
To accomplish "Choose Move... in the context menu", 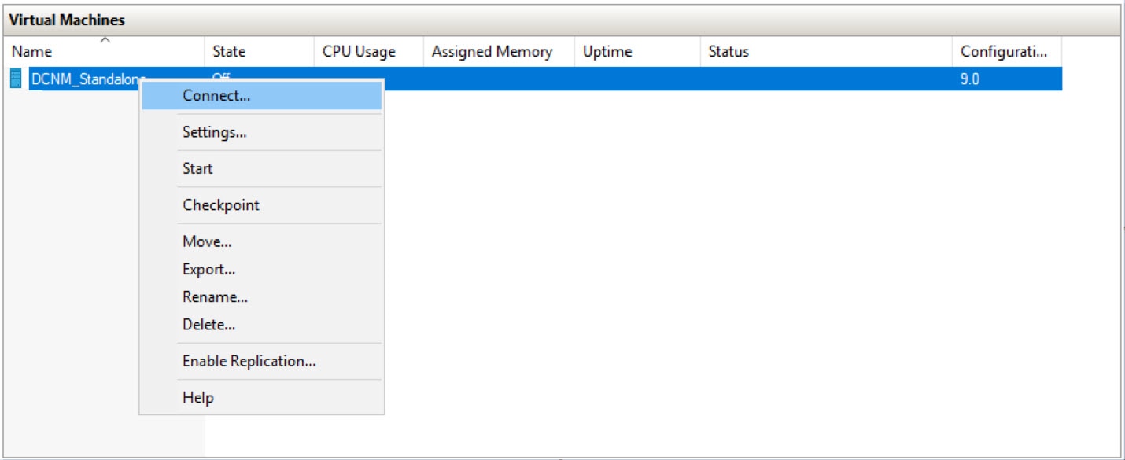I will tap(262, 241).
